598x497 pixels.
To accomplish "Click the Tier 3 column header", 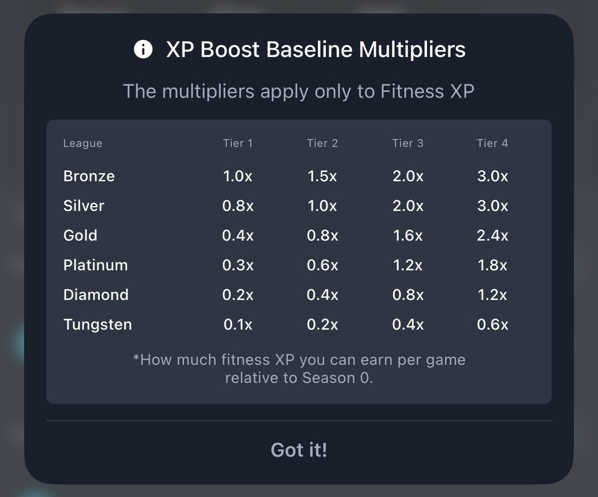I will tap(408, 143).
